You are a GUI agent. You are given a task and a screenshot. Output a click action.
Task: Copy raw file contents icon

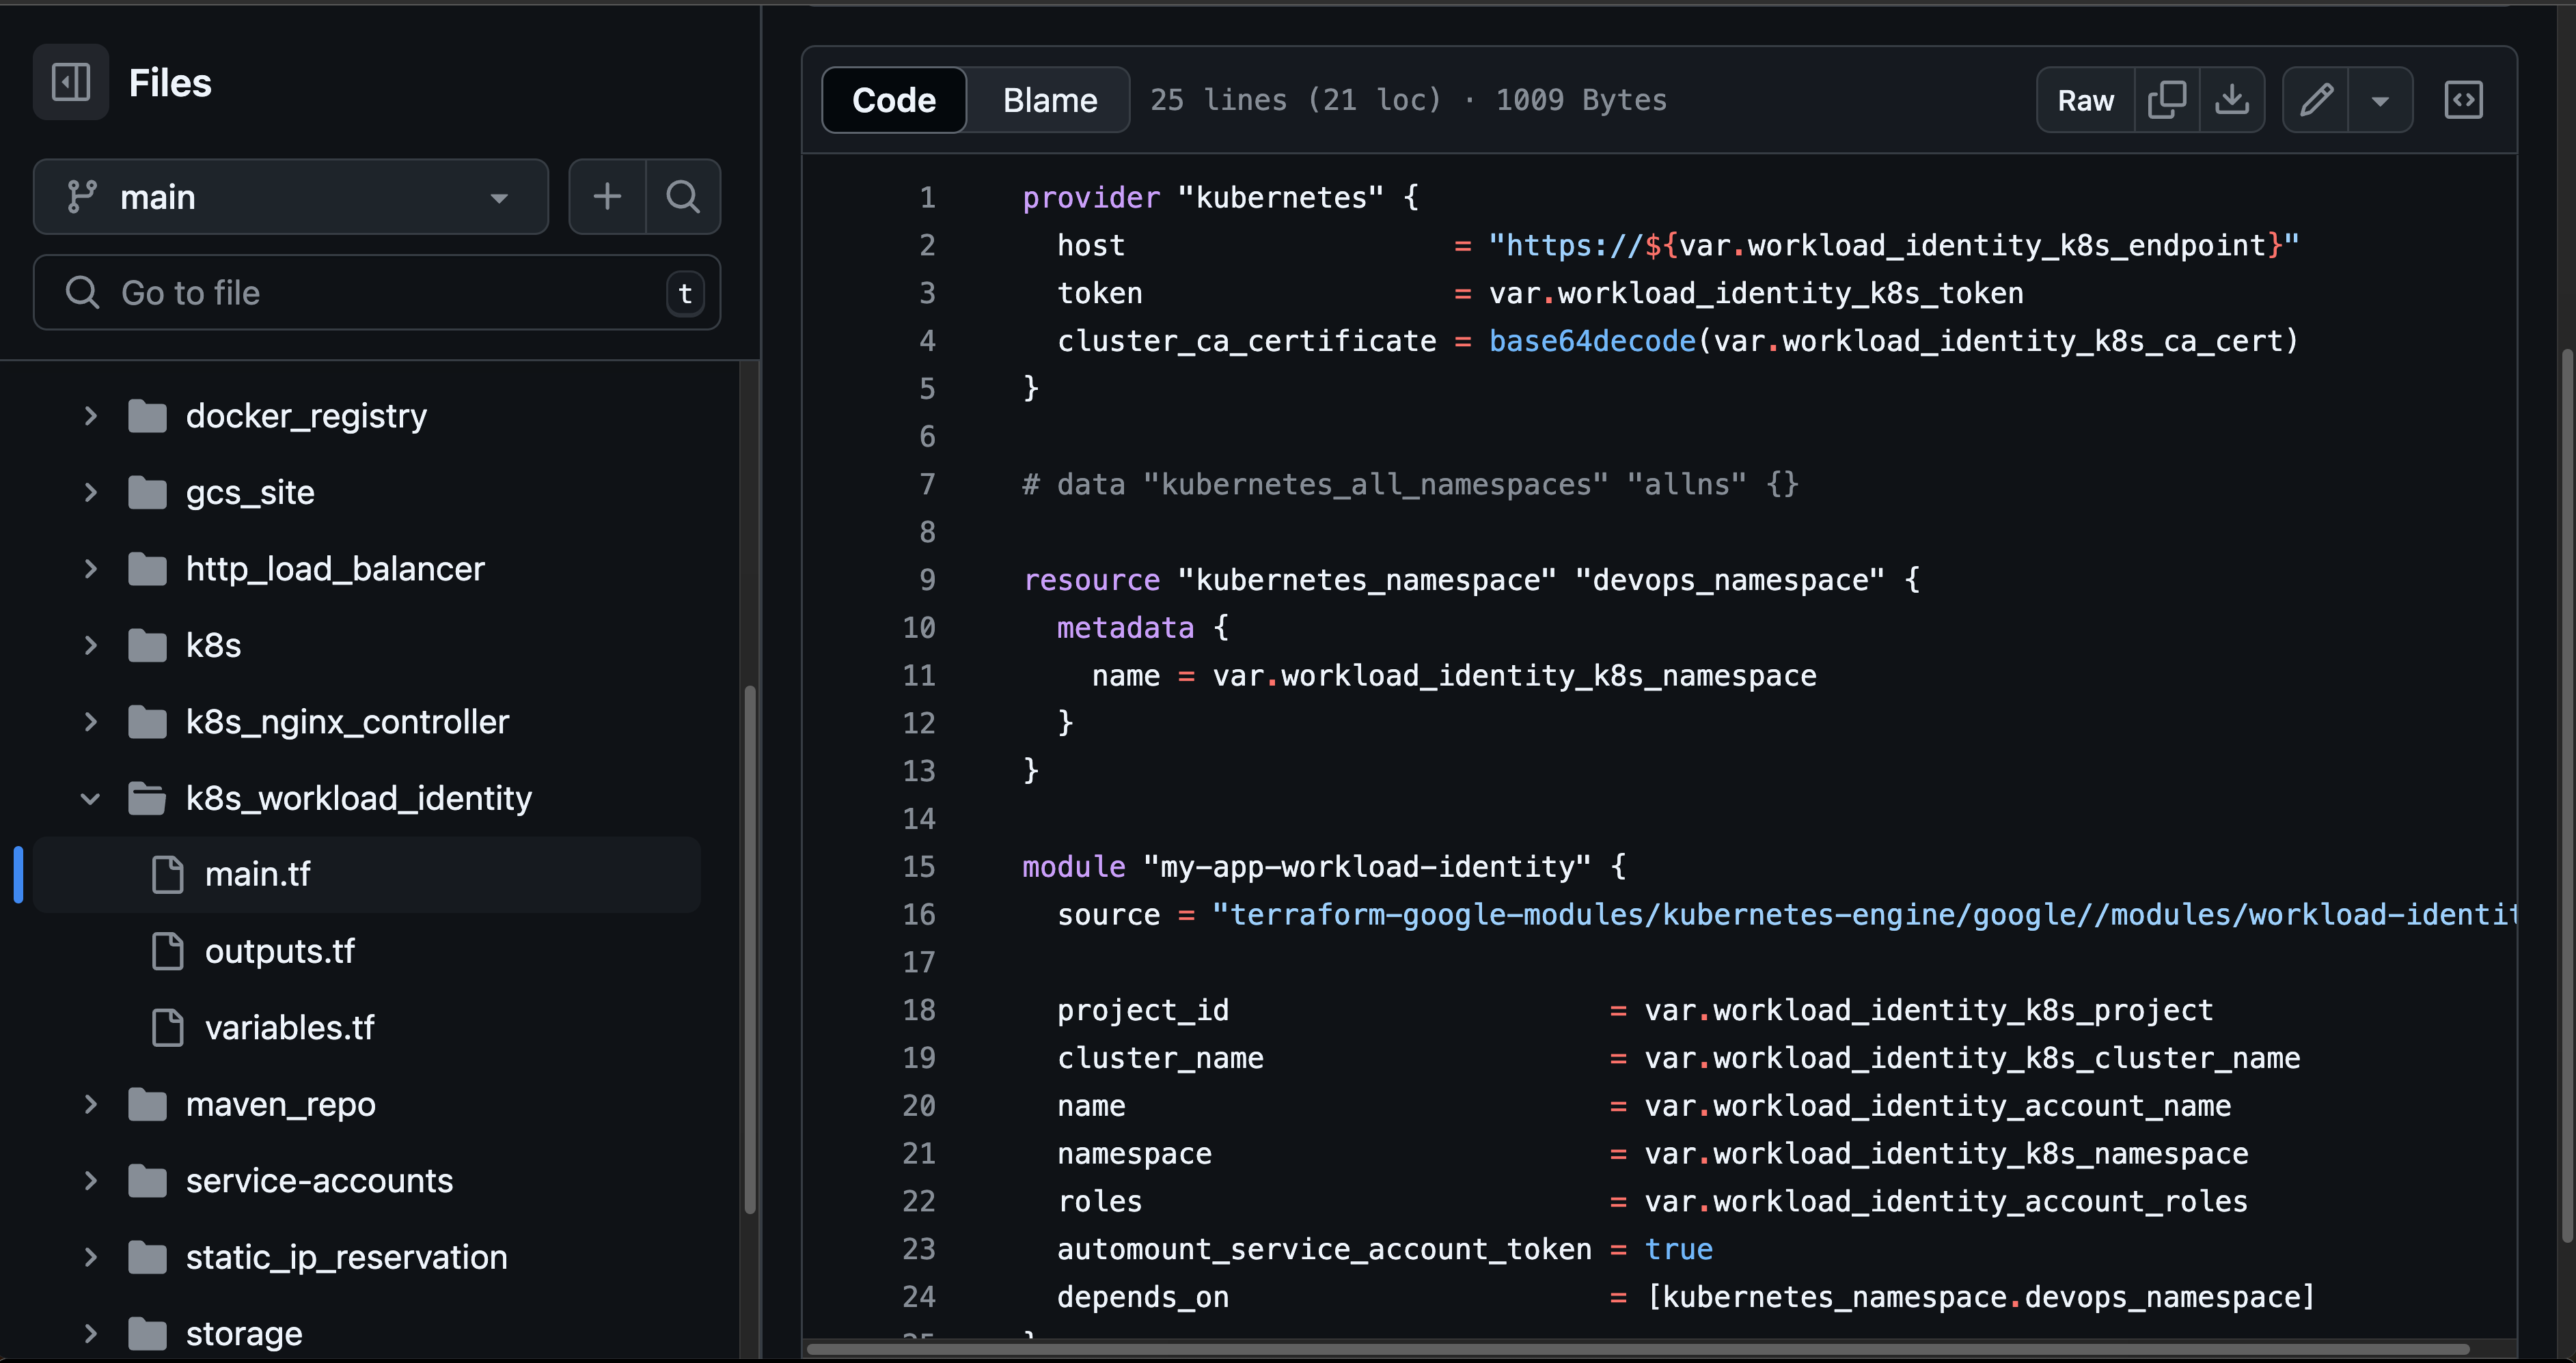coord(2166,100)
